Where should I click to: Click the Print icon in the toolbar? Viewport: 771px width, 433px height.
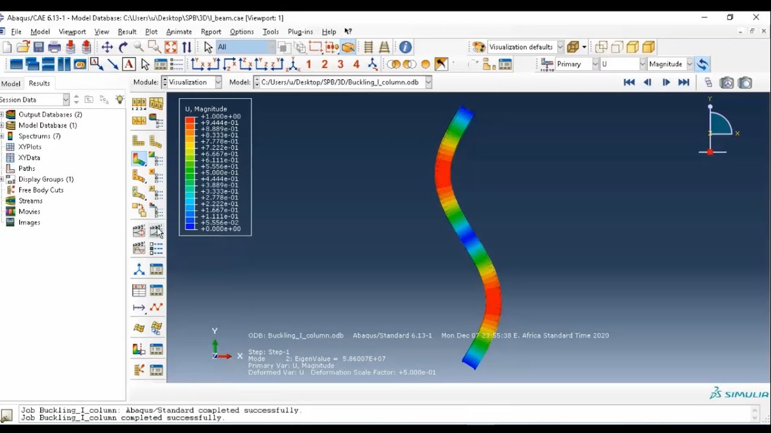(x=55, y=47)
